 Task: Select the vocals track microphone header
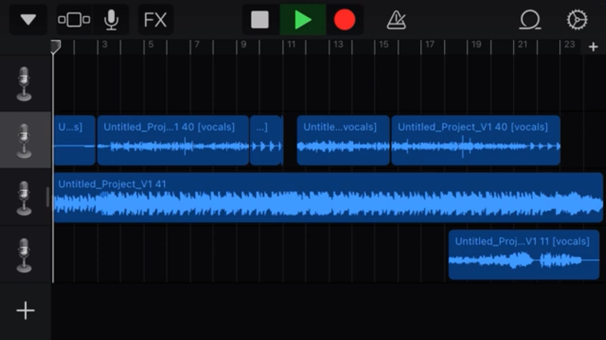click(x=25, y=140)
